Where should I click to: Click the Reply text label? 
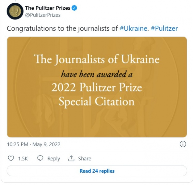click(53, 158)
